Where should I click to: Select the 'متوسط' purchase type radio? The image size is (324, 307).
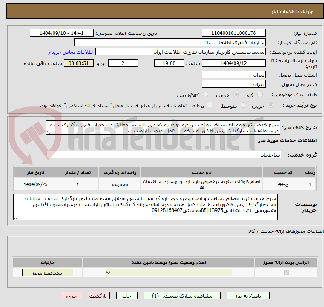(243, 105)
